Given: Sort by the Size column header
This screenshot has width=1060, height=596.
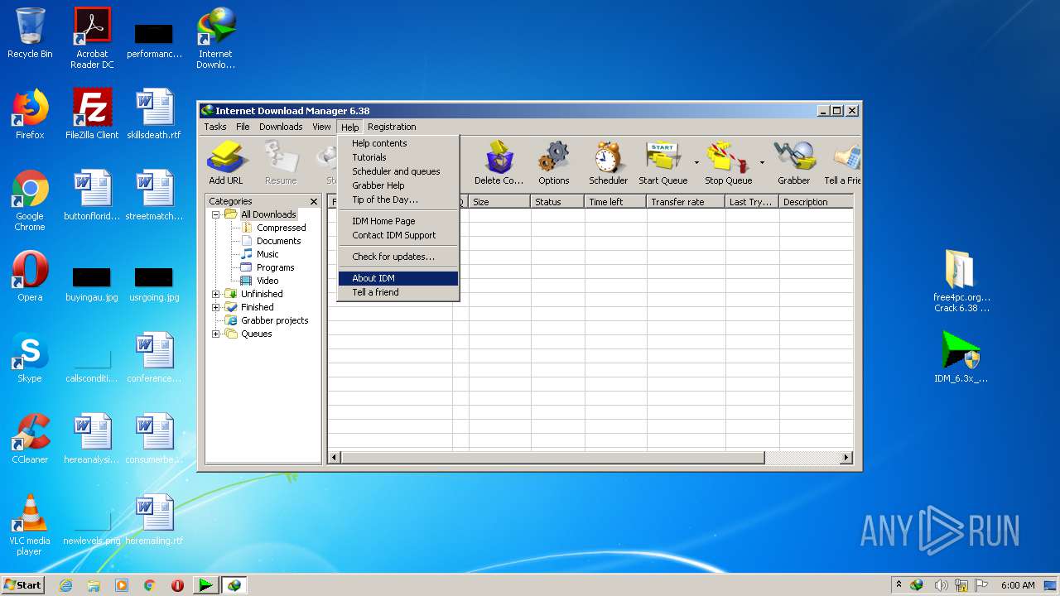Looking at the screenshot, I should 499,202.
